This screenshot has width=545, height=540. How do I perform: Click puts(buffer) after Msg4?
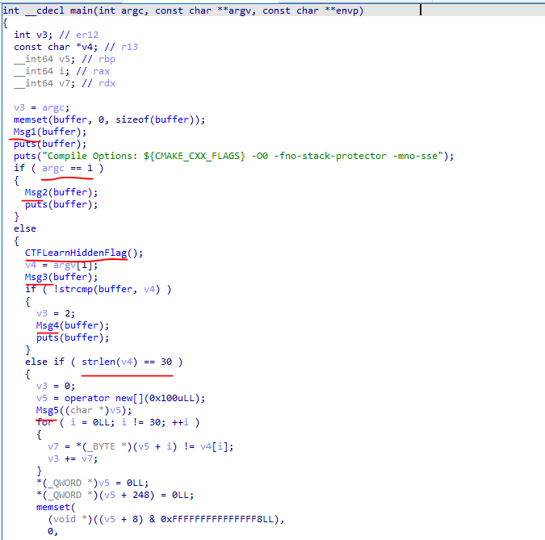click(x=73, y=337)
